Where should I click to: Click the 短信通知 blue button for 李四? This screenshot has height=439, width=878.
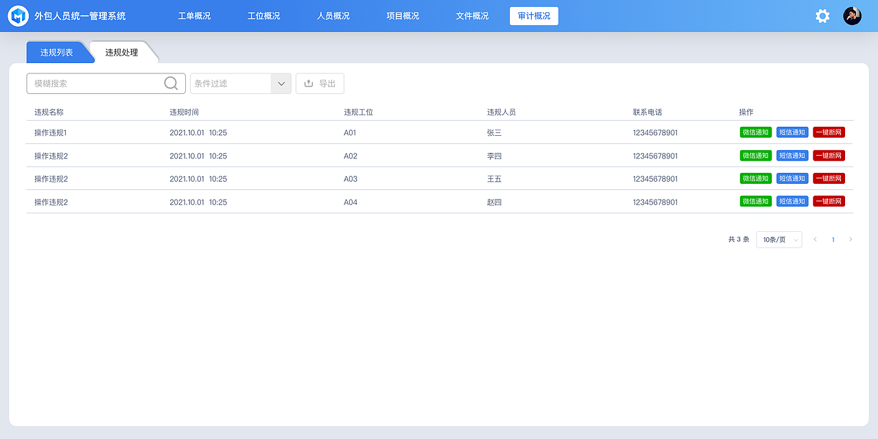(x=792, y=155)
